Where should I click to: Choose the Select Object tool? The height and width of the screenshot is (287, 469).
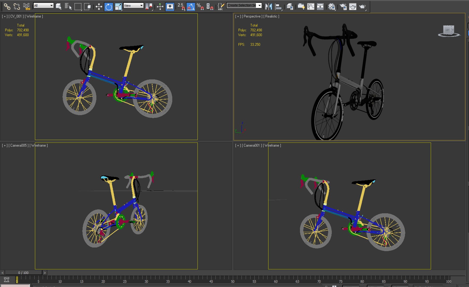pos(59,6)
